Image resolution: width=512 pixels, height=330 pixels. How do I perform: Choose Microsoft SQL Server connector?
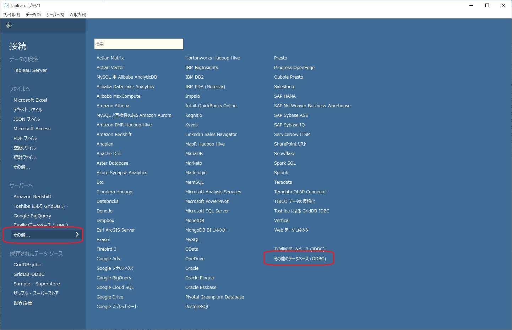pyautogui.click(x=207, y=211)
